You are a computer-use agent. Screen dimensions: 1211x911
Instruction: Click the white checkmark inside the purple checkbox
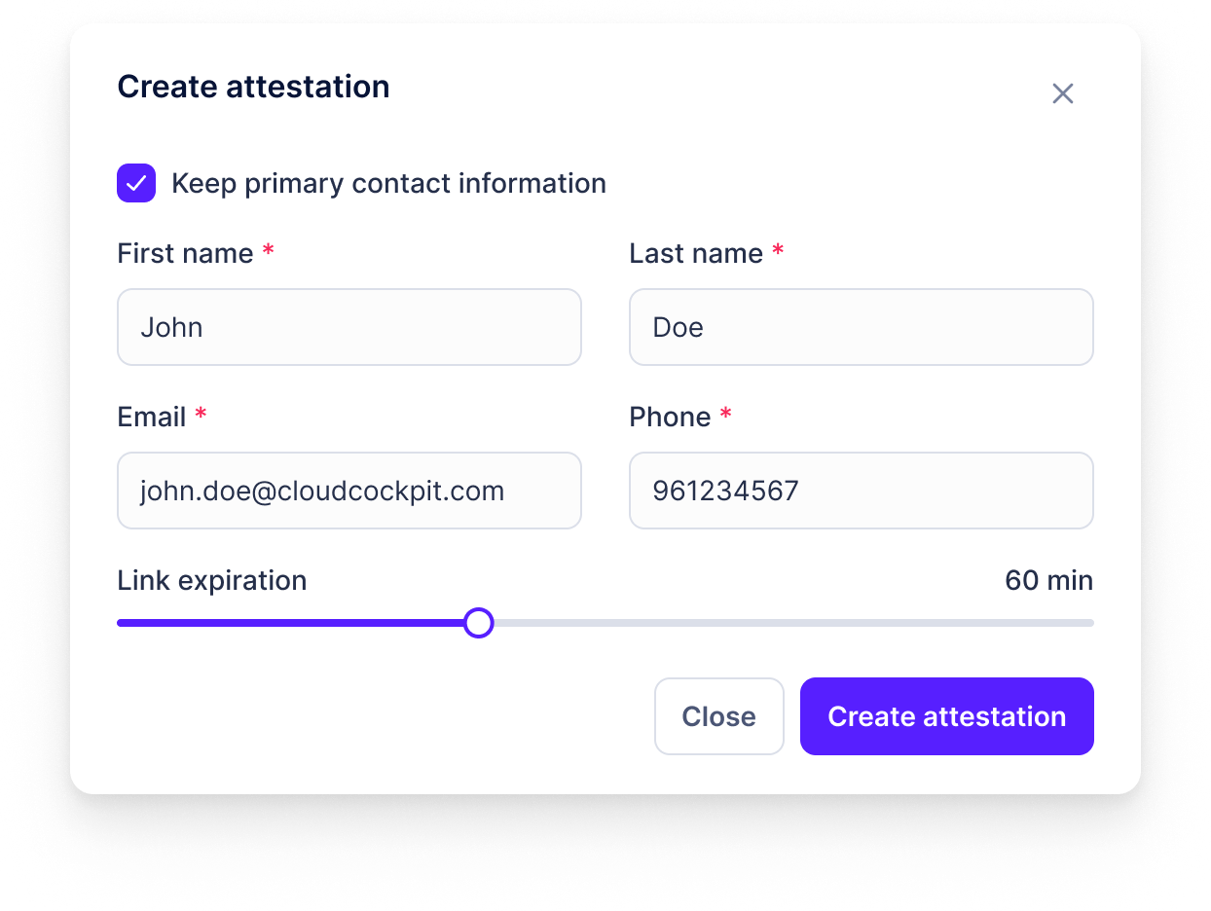(x=136, y=183)
